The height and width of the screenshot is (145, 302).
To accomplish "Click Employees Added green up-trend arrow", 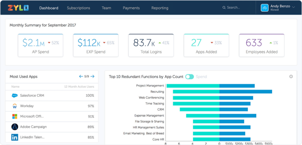I will point(271,43).
